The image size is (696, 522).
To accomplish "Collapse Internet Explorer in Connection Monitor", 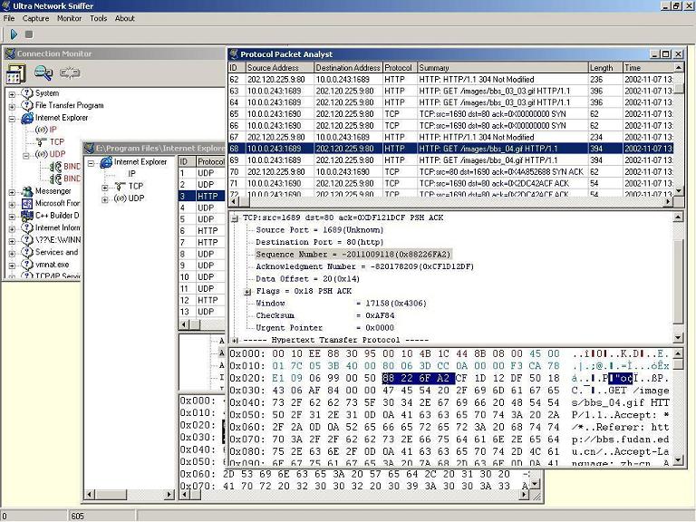I will tap(12, 119).
